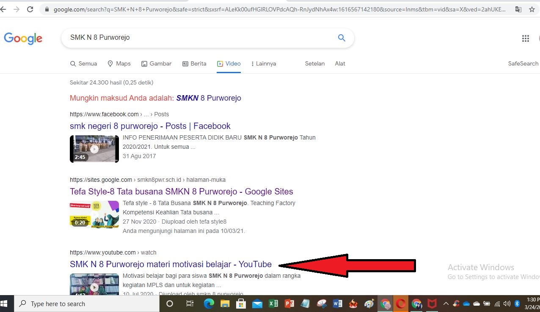Switch to the Video search tab
Screen dimensions: 540x312
tap(229, 63)
